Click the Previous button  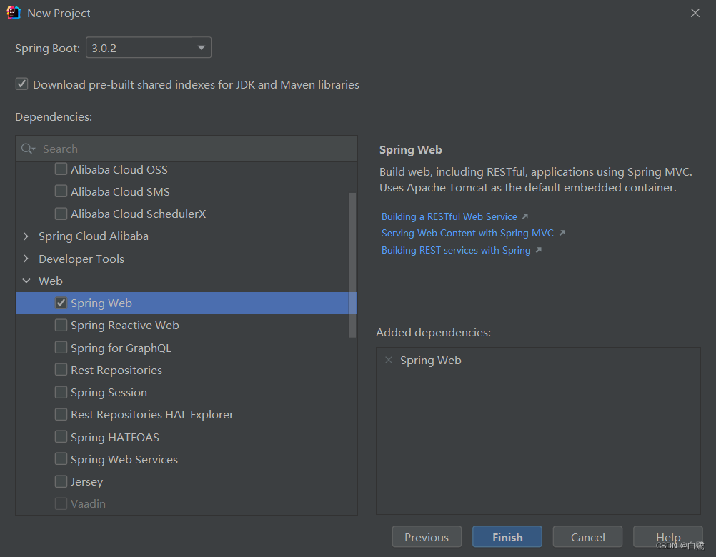(x=427, y=536)
